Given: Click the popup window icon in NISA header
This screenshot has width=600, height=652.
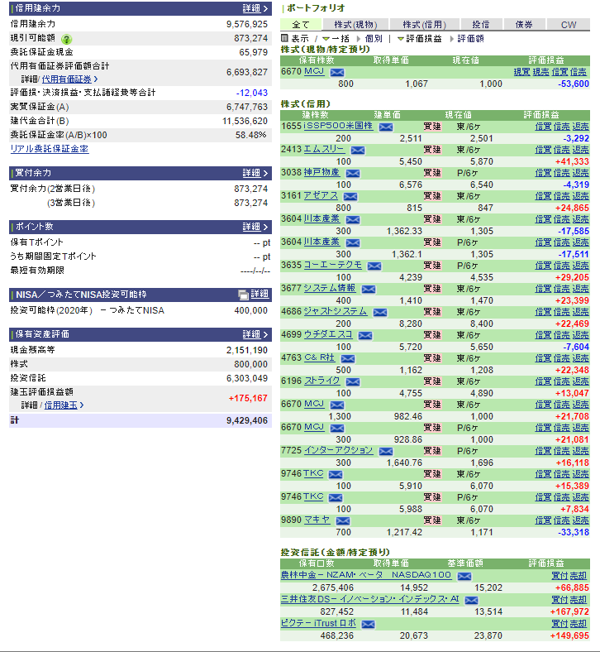Looking at the screenshot, I should click(243, 295).
